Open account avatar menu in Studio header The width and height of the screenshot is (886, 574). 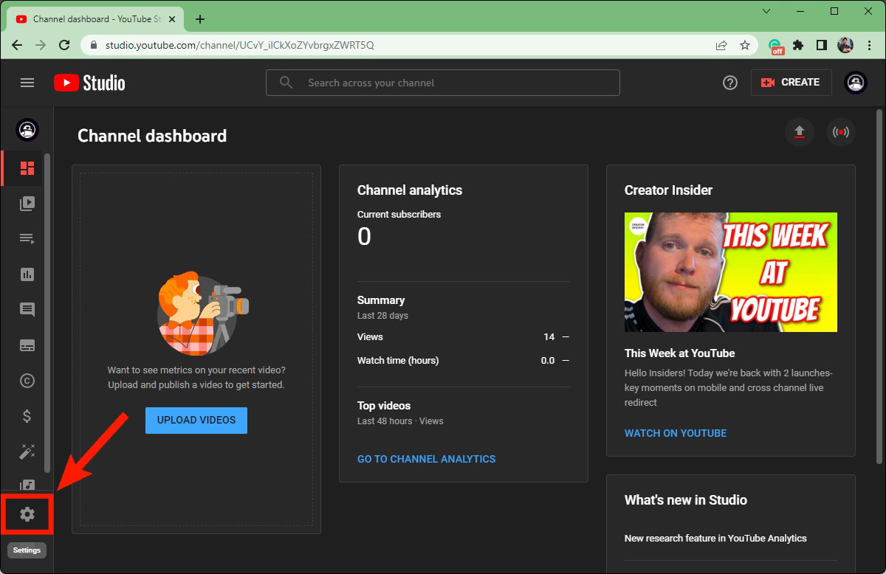[x=856, y=83]
